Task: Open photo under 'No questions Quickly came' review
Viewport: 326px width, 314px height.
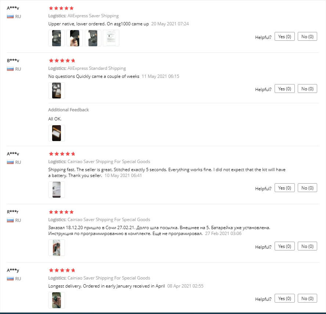Action: click(x=57, y=90)
